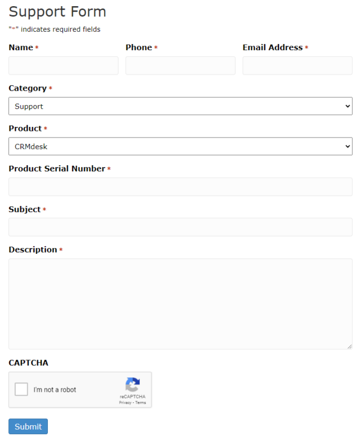Select the Email Address input field
The height and width of the screenshot is (438, 362).
(x=297, y=66)
